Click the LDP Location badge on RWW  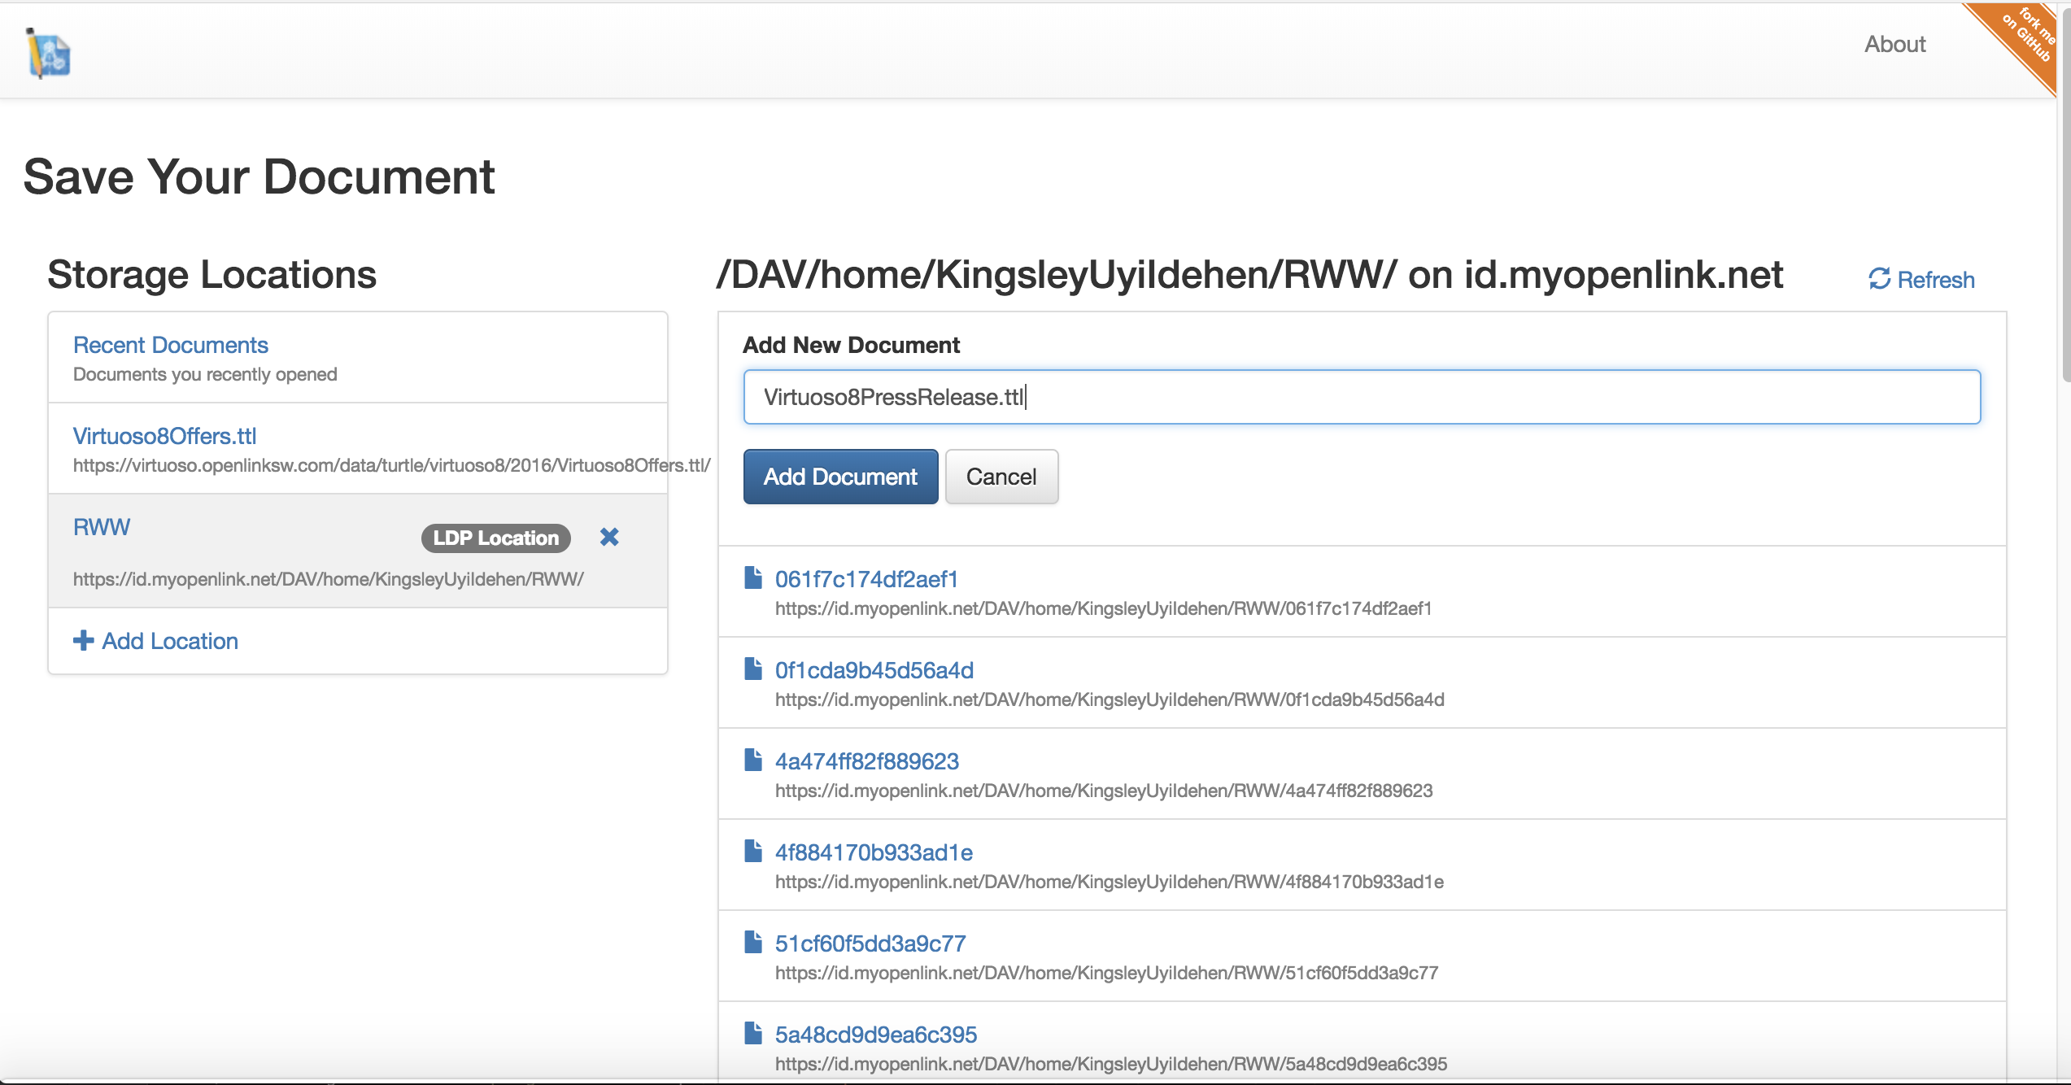[495, 537]
